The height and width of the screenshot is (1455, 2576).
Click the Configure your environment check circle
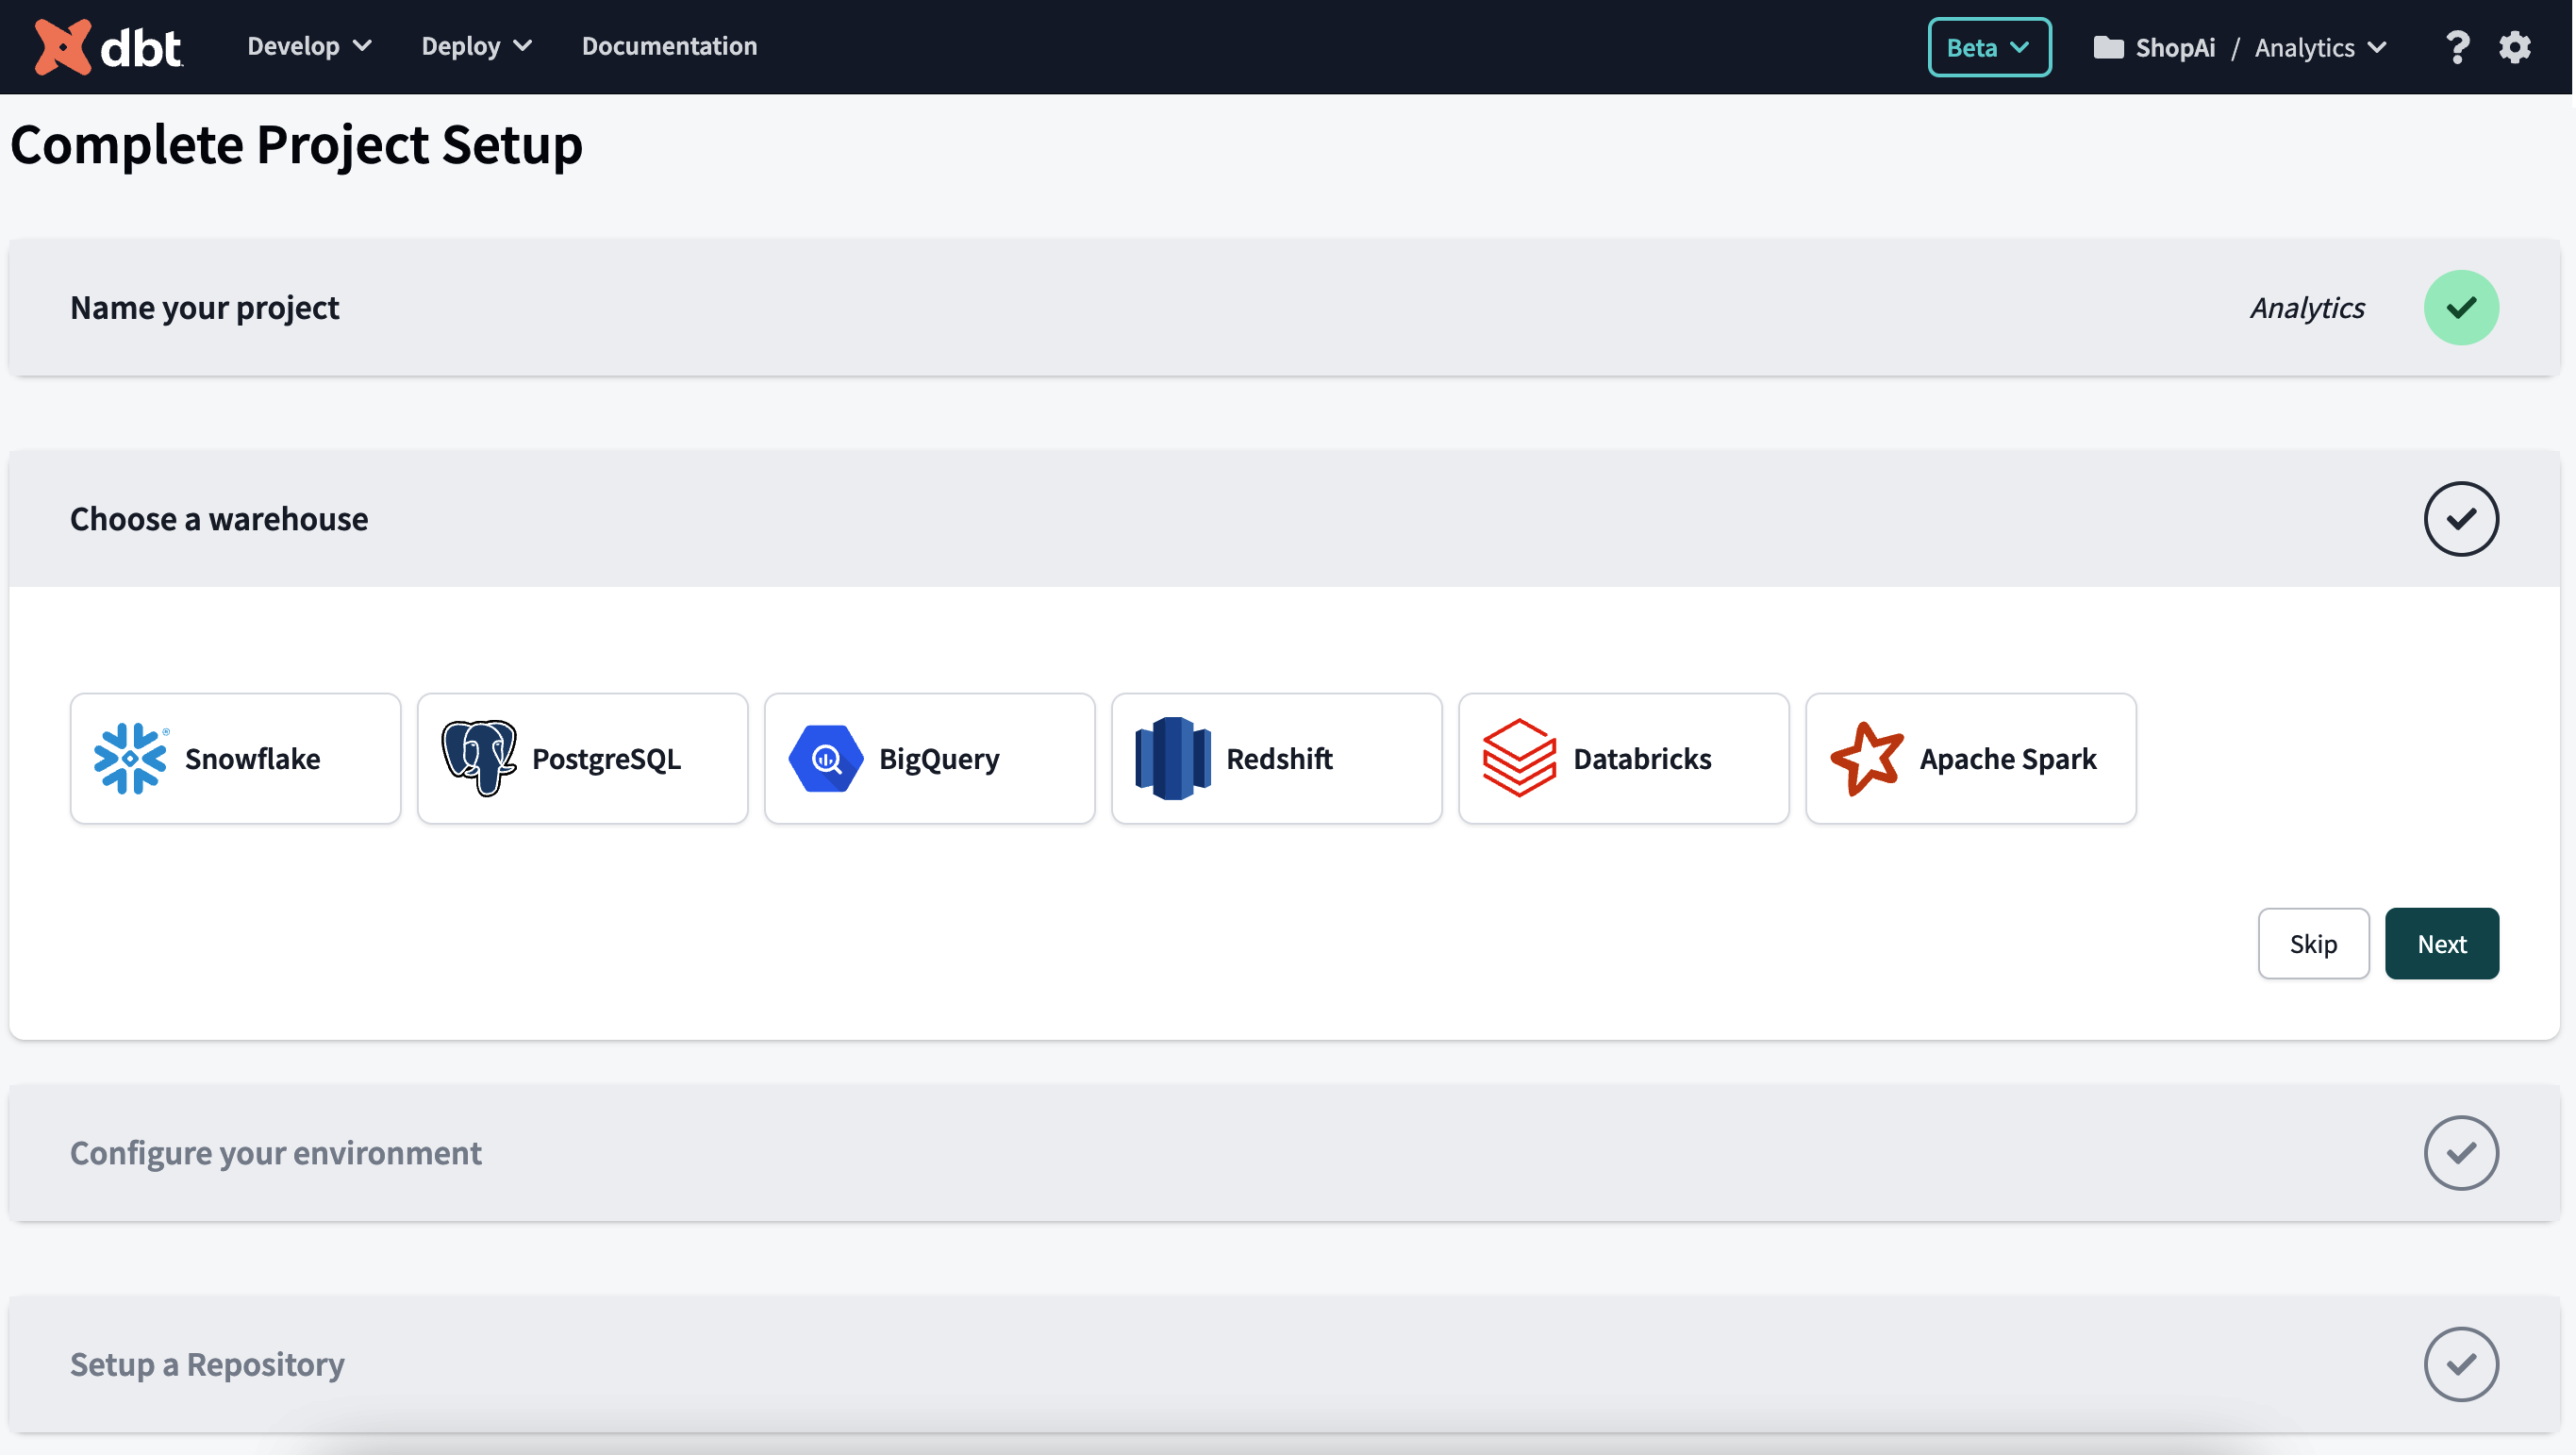(2460, 1153)
